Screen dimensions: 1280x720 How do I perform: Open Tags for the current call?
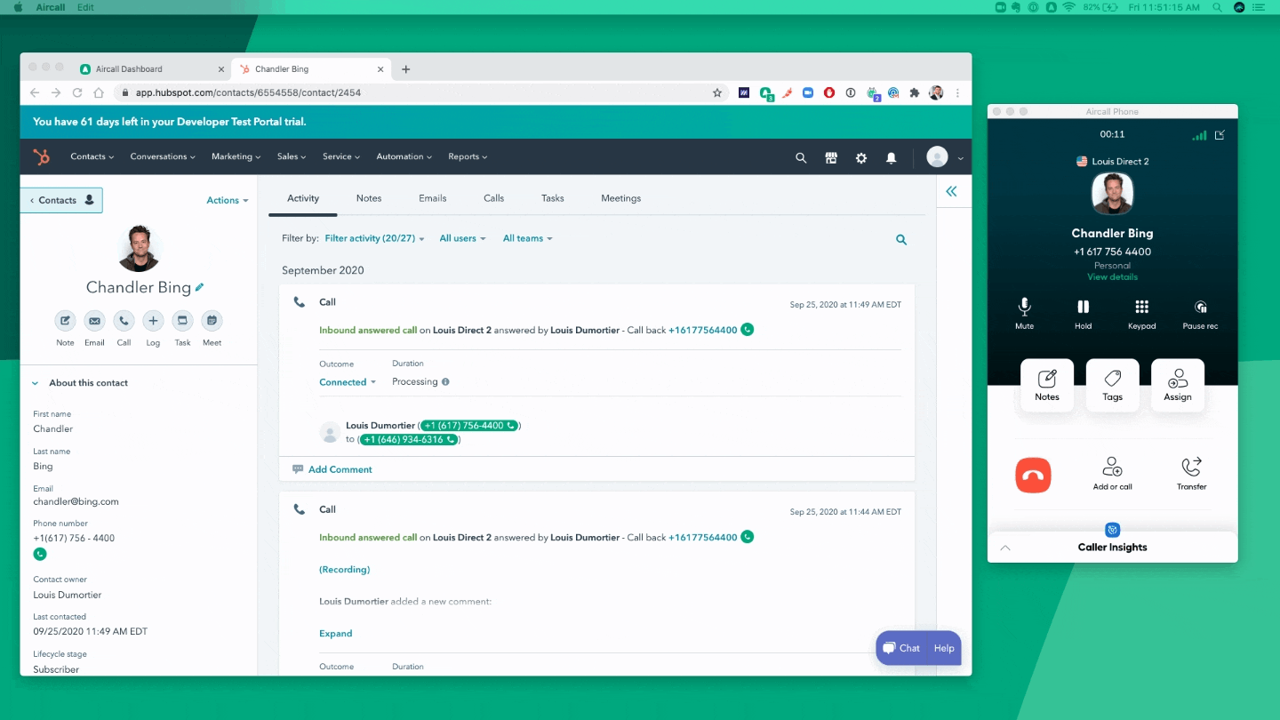(1112, 386)
